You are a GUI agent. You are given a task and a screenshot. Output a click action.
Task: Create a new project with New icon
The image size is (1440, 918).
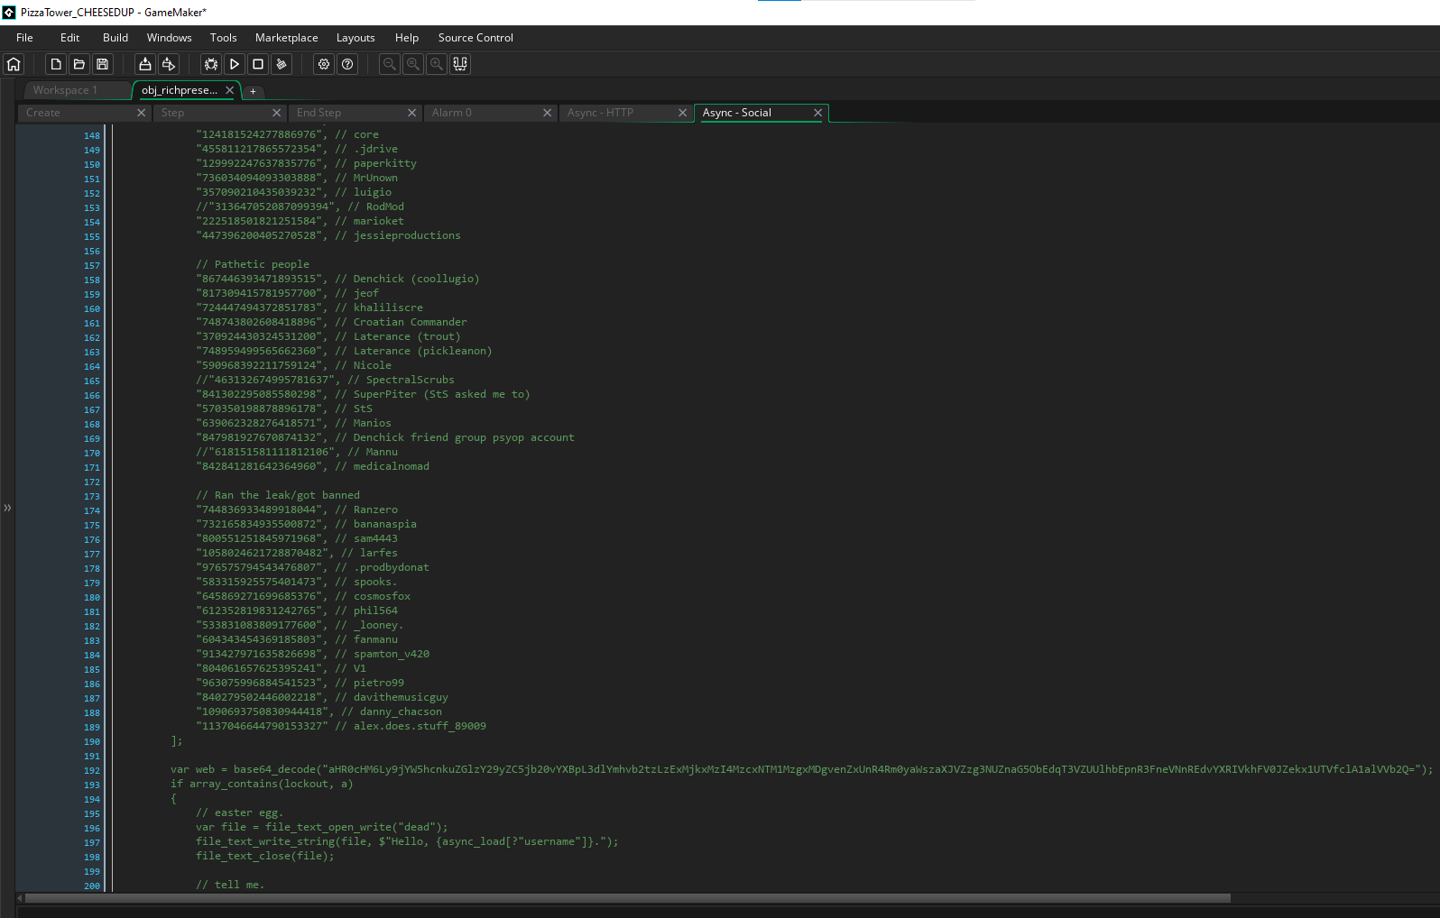(x=56, y=64)
